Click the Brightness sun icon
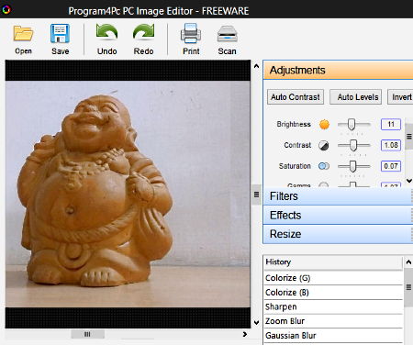Screen dimensions: 413x345 (x=324, y=124)
